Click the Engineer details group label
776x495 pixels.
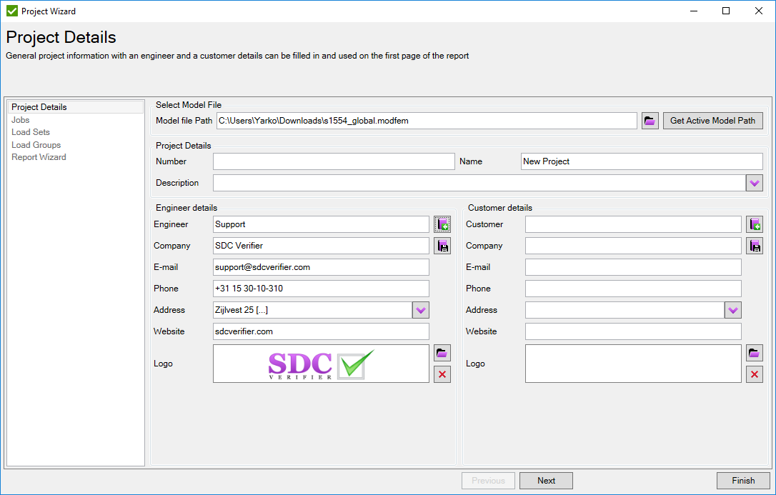186,208
